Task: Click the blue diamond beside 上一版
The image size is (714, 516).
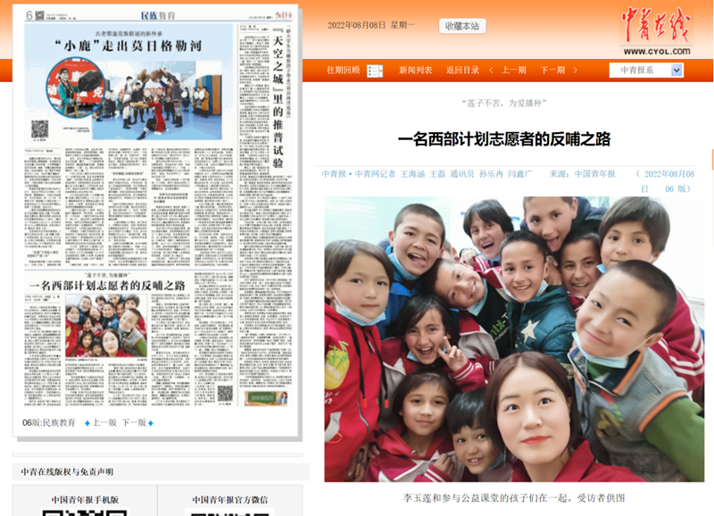Action: click(x=87, y=423)
